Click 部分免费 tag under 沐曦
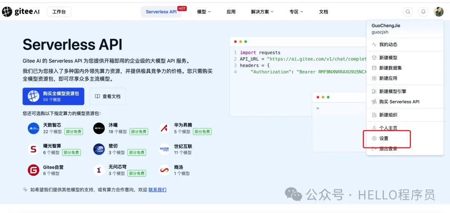Viewport: 450px width, 213px height. click(139, 132)
